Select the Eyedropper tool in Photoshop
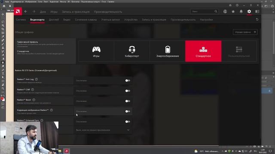This screenshot has width=275, height=154. click(x=3, y=36)
